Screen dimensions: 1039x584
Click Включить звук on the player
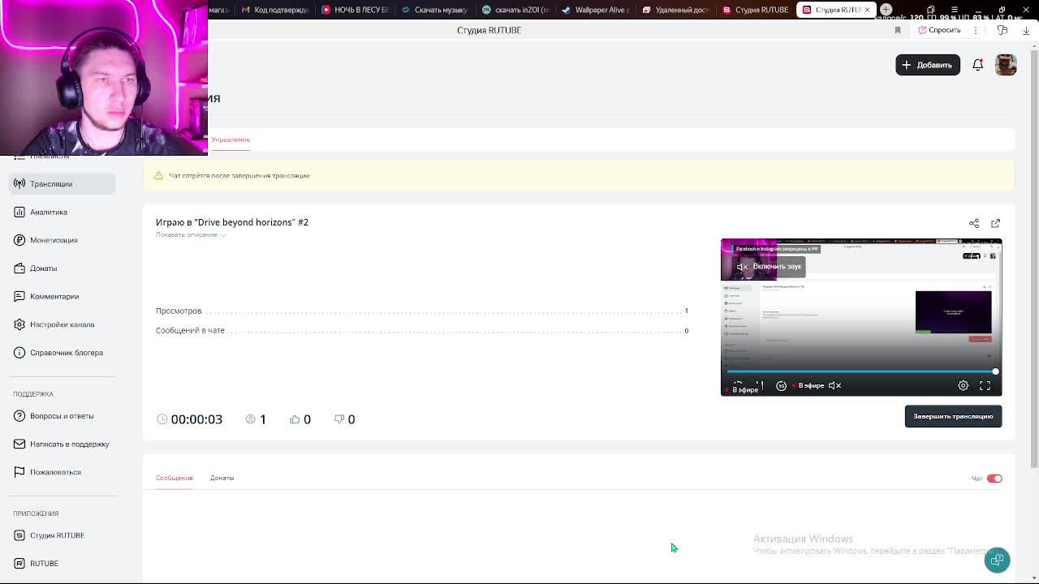coord(769,266)
